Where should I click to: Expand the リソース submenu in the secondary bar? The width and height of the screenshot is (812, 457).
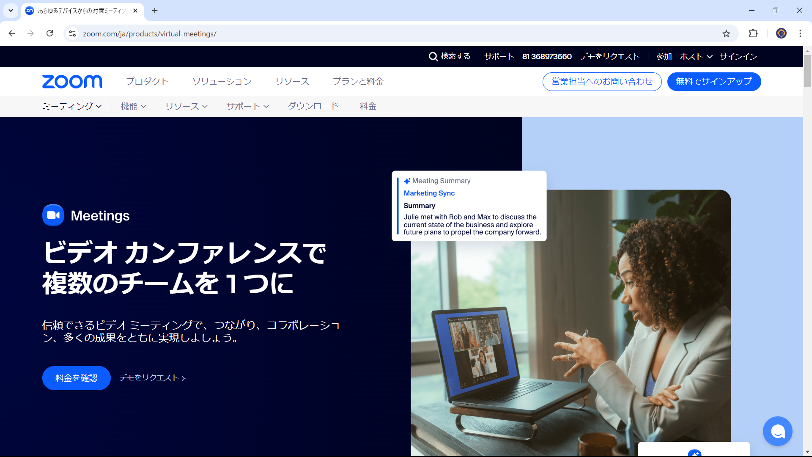186,106
